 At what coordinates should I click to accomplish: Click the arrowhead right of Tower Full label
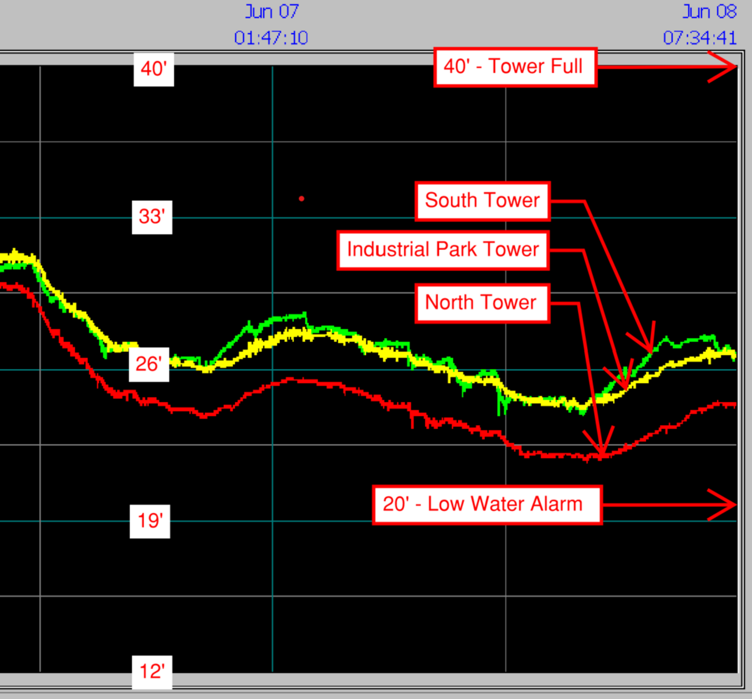pyautogui.click(x=726, y=67)
